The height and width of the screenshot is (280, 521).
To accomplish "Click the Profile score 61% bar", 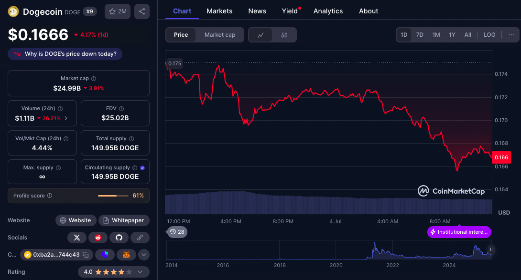I will click(113, 196).
